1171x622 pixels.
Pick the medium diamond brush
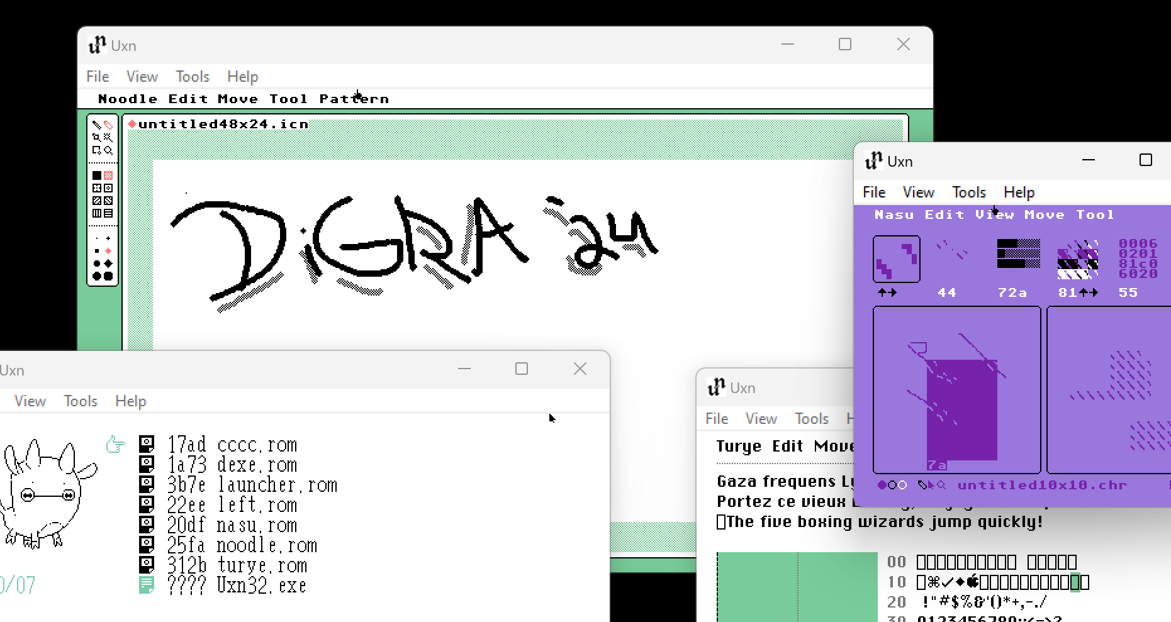(108, 264)
